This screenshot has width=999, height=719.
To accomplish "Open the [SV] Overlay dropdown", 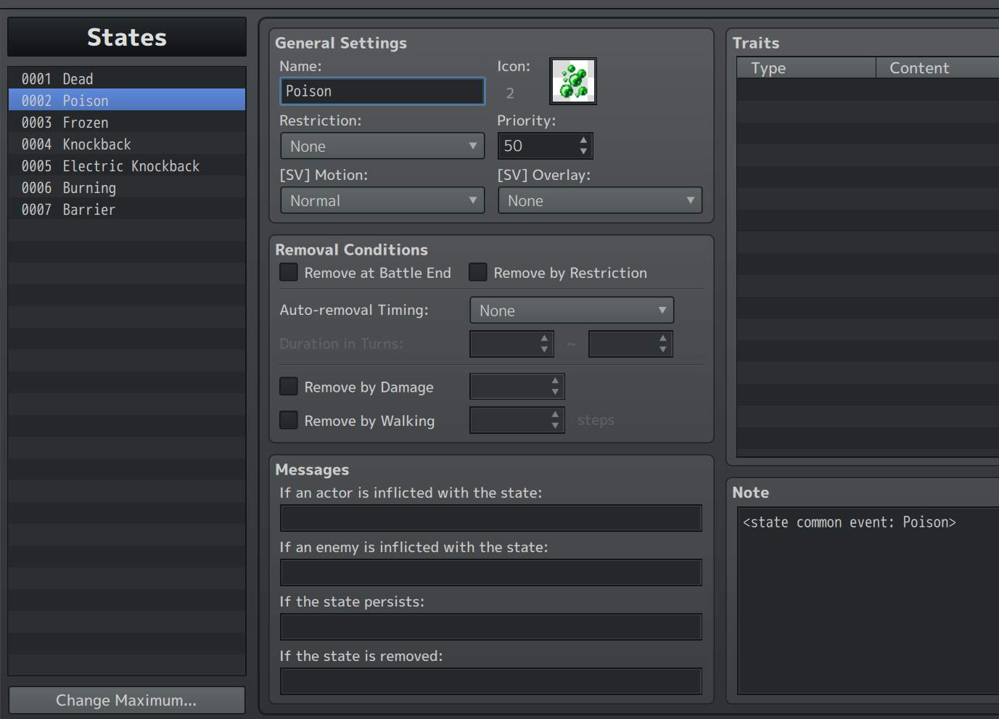I will tap(600, 200).
